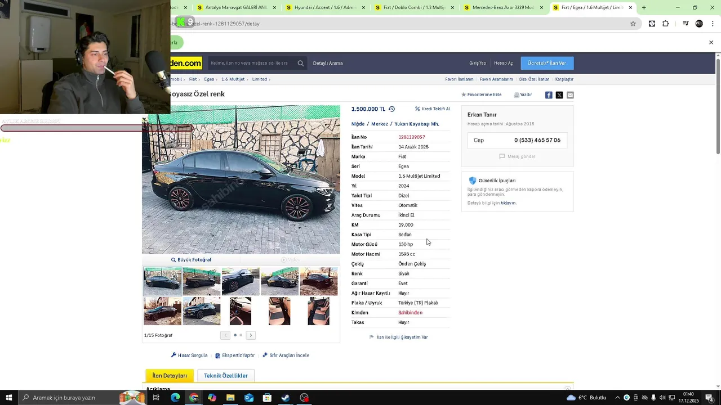This screenshot has width=721, height=405.
Task: Open new browser tab
Action: pos(644,7)
